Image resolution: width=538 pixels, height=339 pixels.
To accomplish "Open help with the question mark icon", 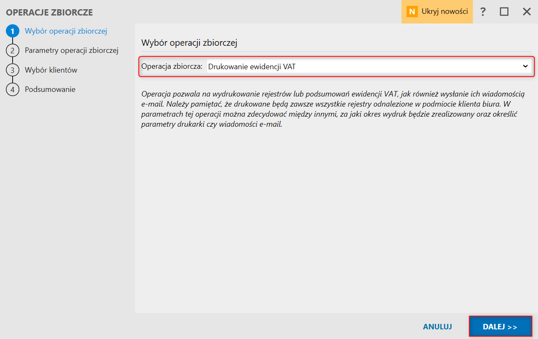I will [483, 12].
